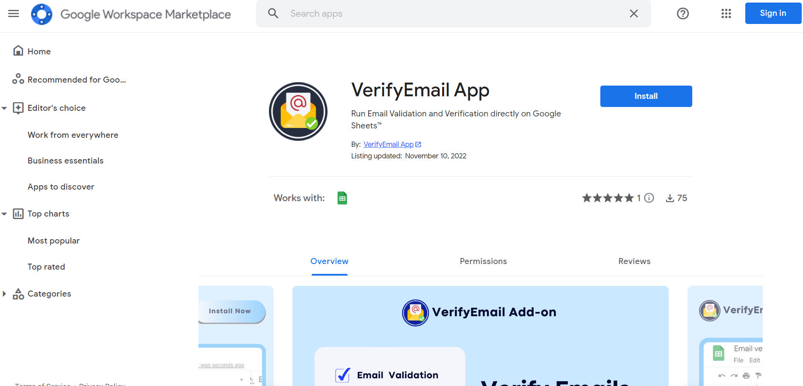
Task: Open the left Install Now screenshot
Action: pos(236,336)
